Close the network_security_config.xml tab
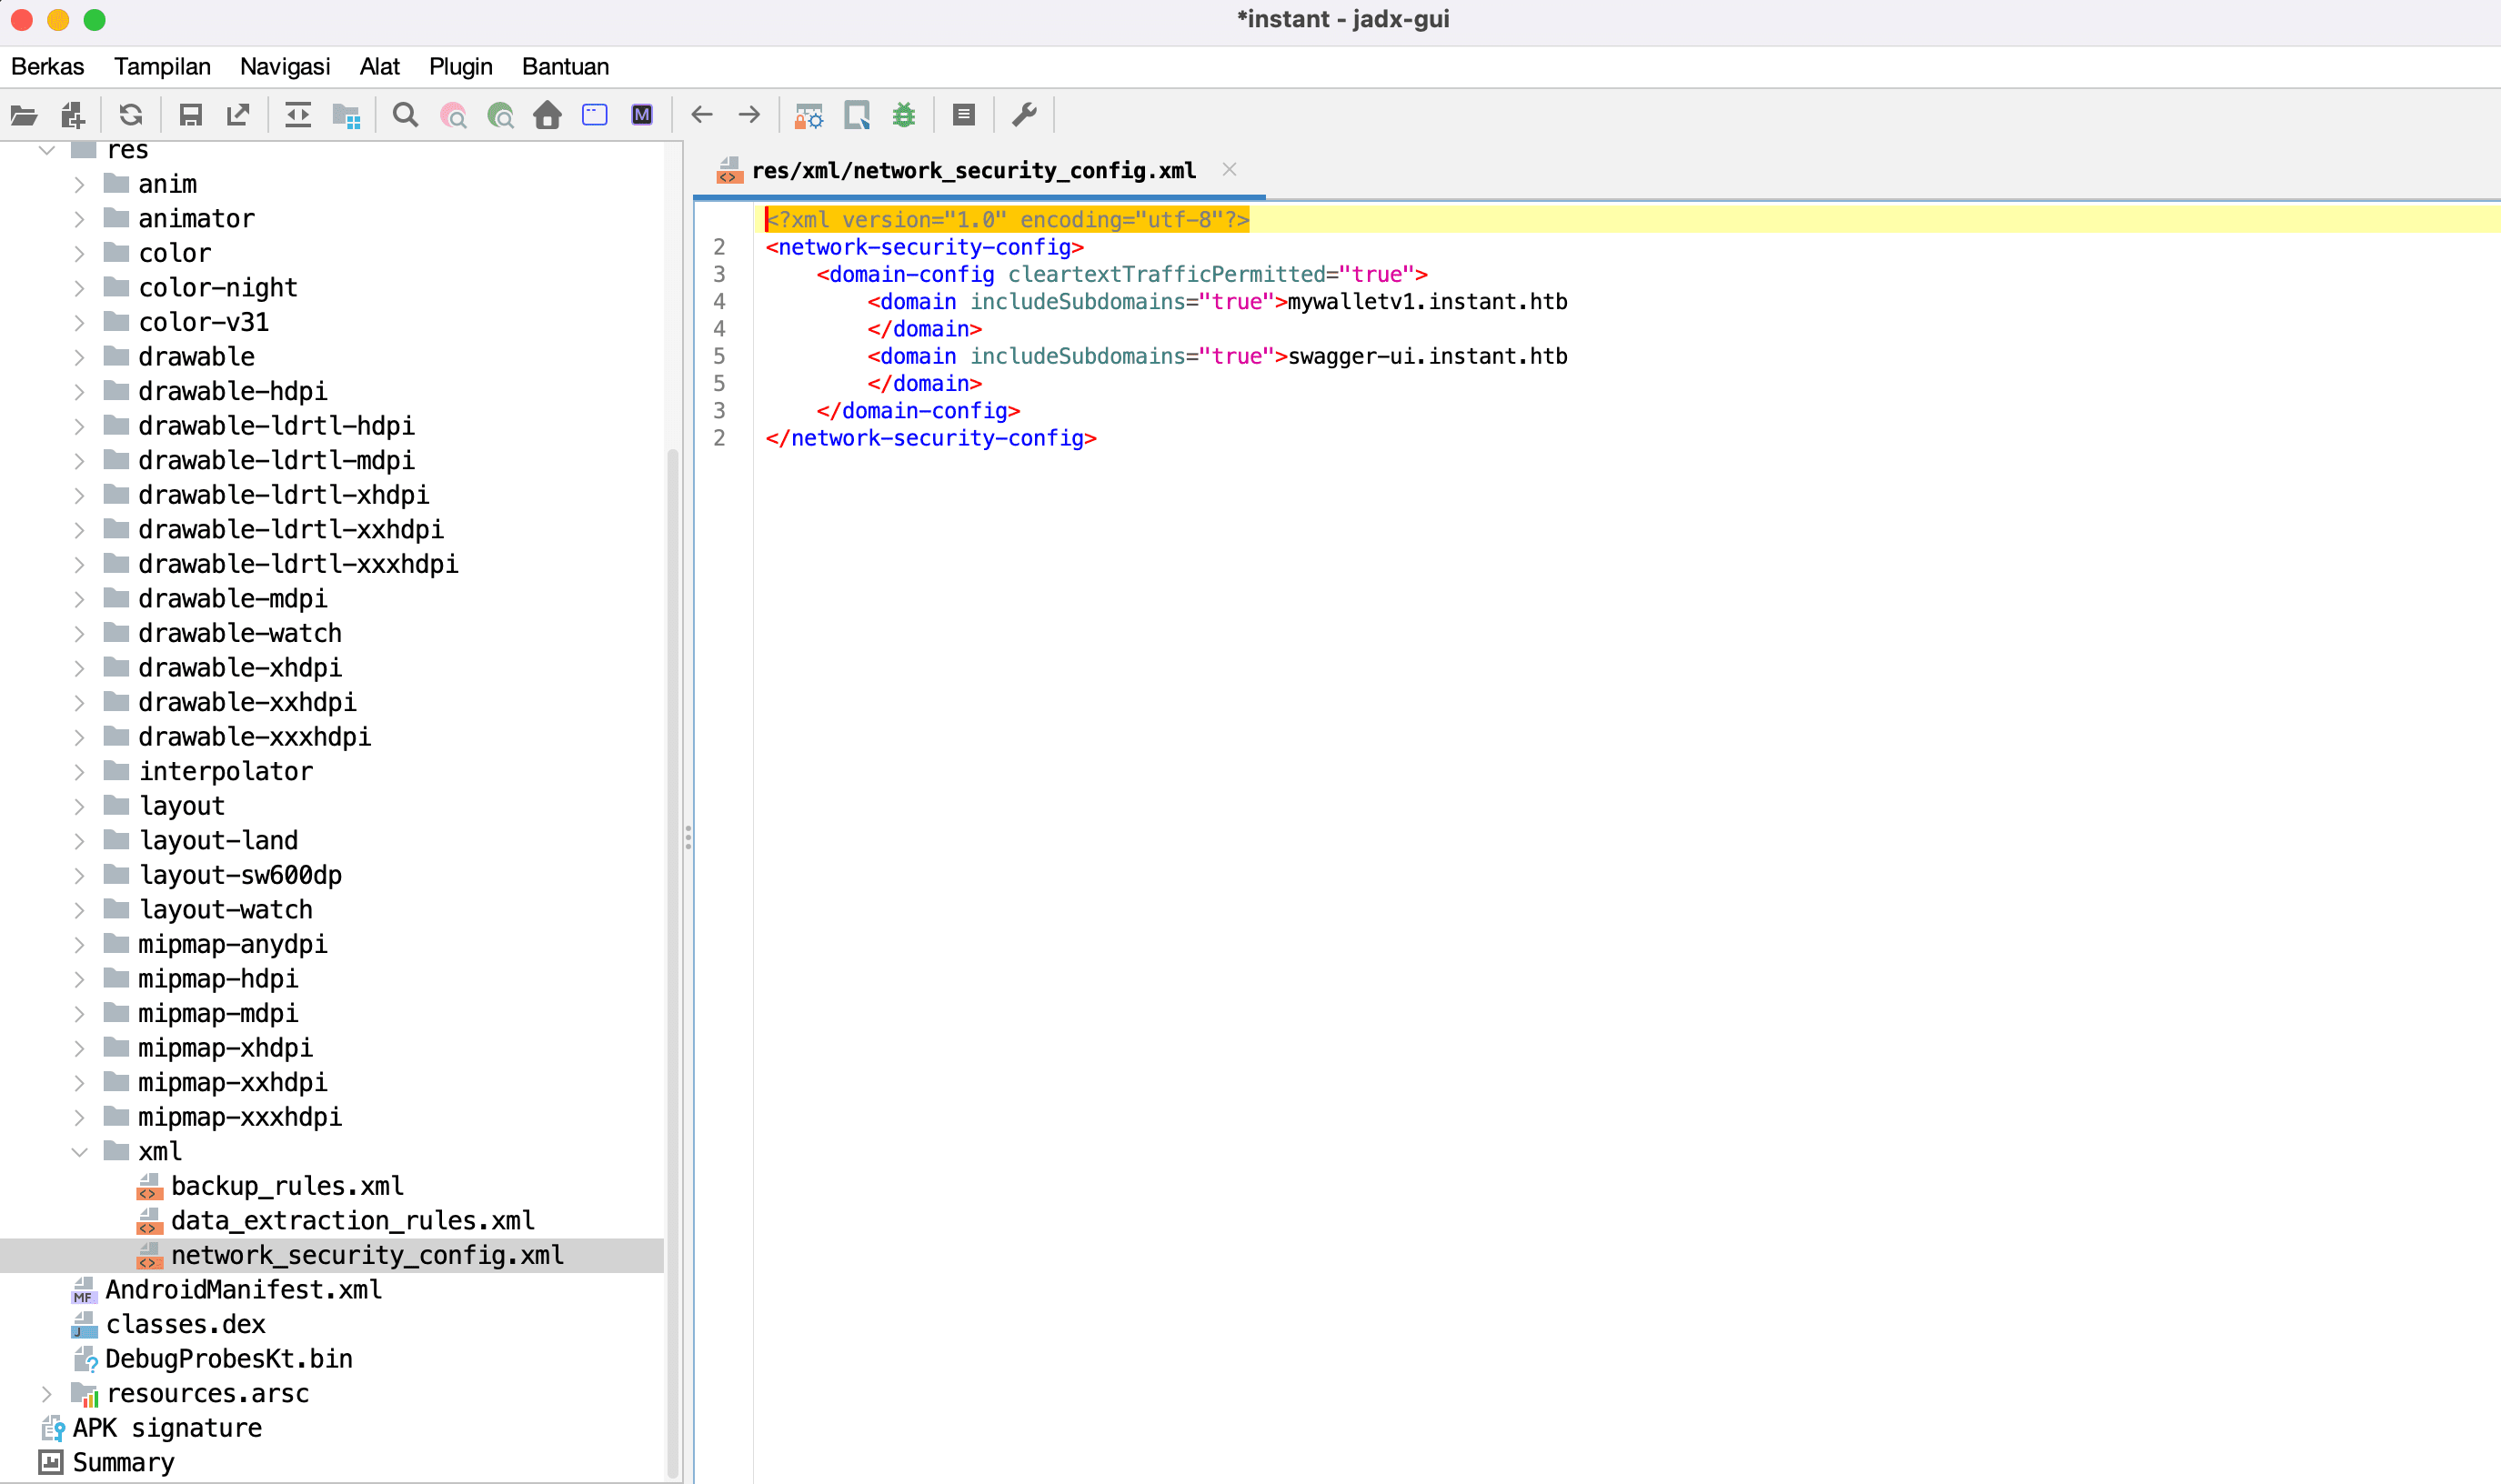 tap(1229, 170)
